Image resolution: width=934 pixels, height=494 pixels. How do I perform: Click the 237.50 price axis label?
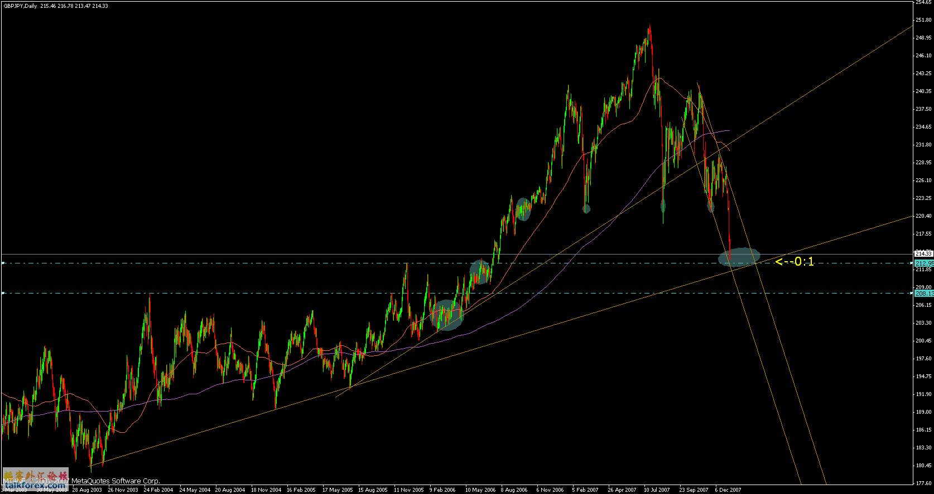click(923, 109)
